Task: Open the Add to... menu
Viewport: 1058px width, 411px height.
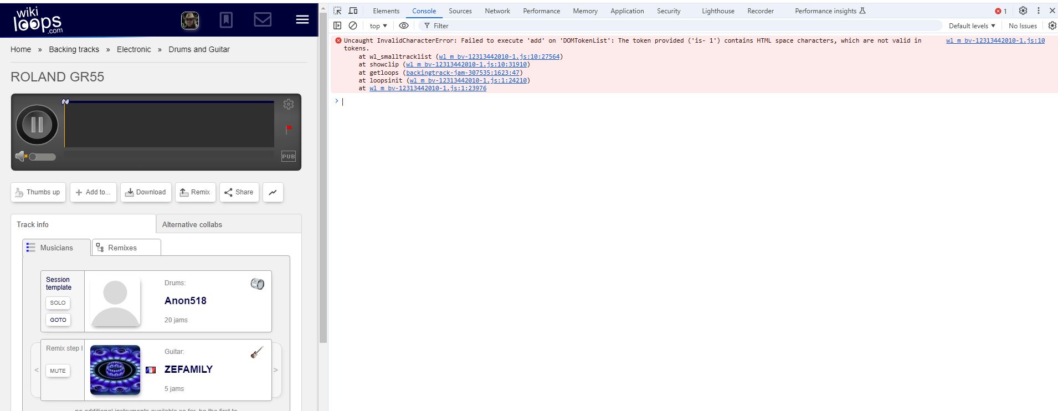Action: pyautogui.click(x=93, y=192)
